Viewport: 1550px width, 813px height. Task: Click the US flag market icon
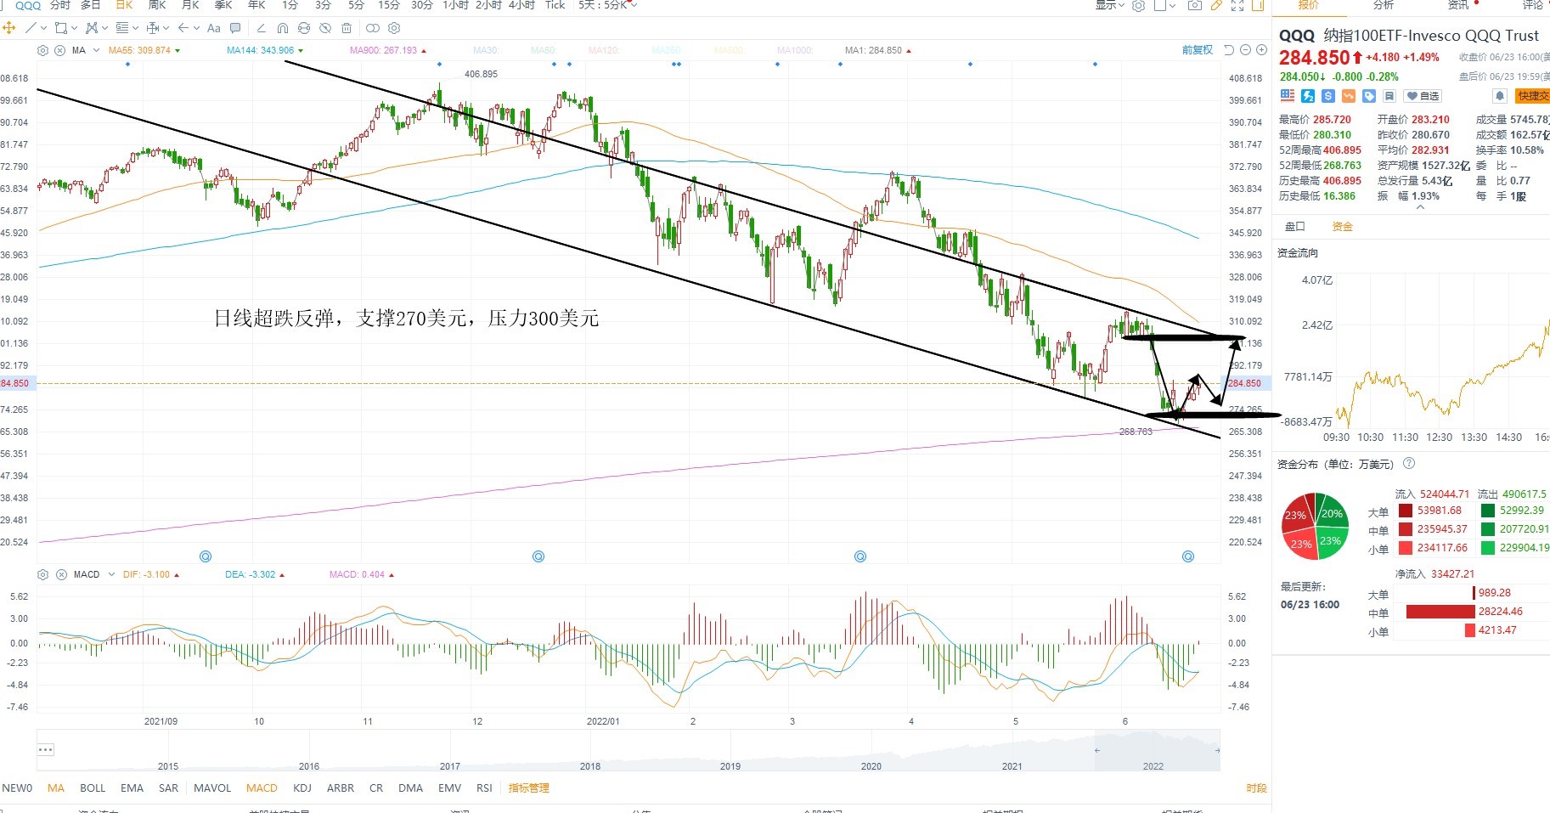(x=1288, y=96)
